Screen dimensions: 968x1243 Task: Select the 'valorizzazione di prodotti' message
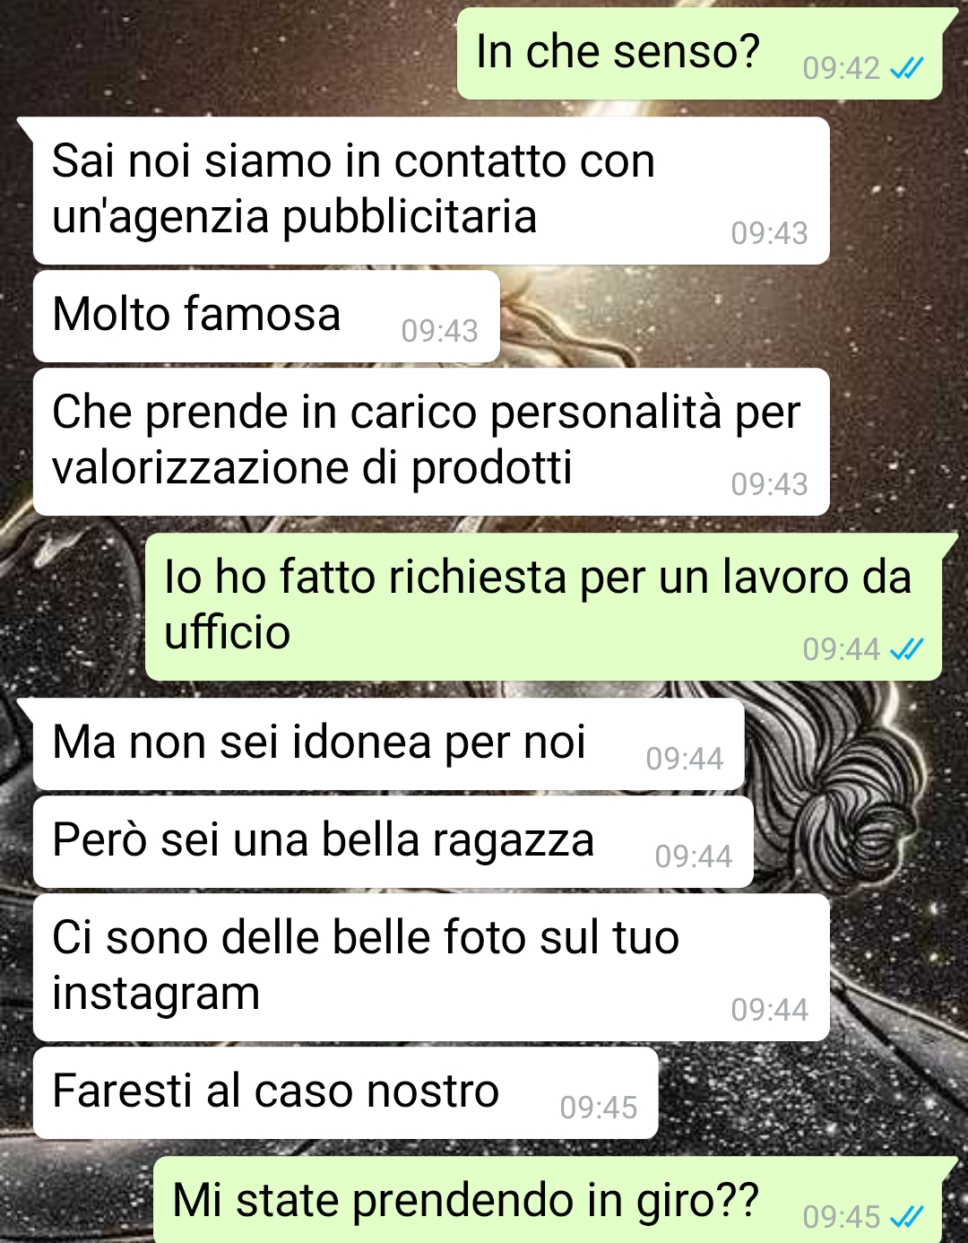(431, 441)
